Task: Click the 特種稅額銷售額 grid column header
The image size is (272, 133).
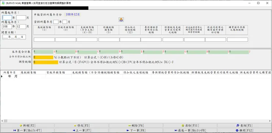Action: click(x=110, y=73)
